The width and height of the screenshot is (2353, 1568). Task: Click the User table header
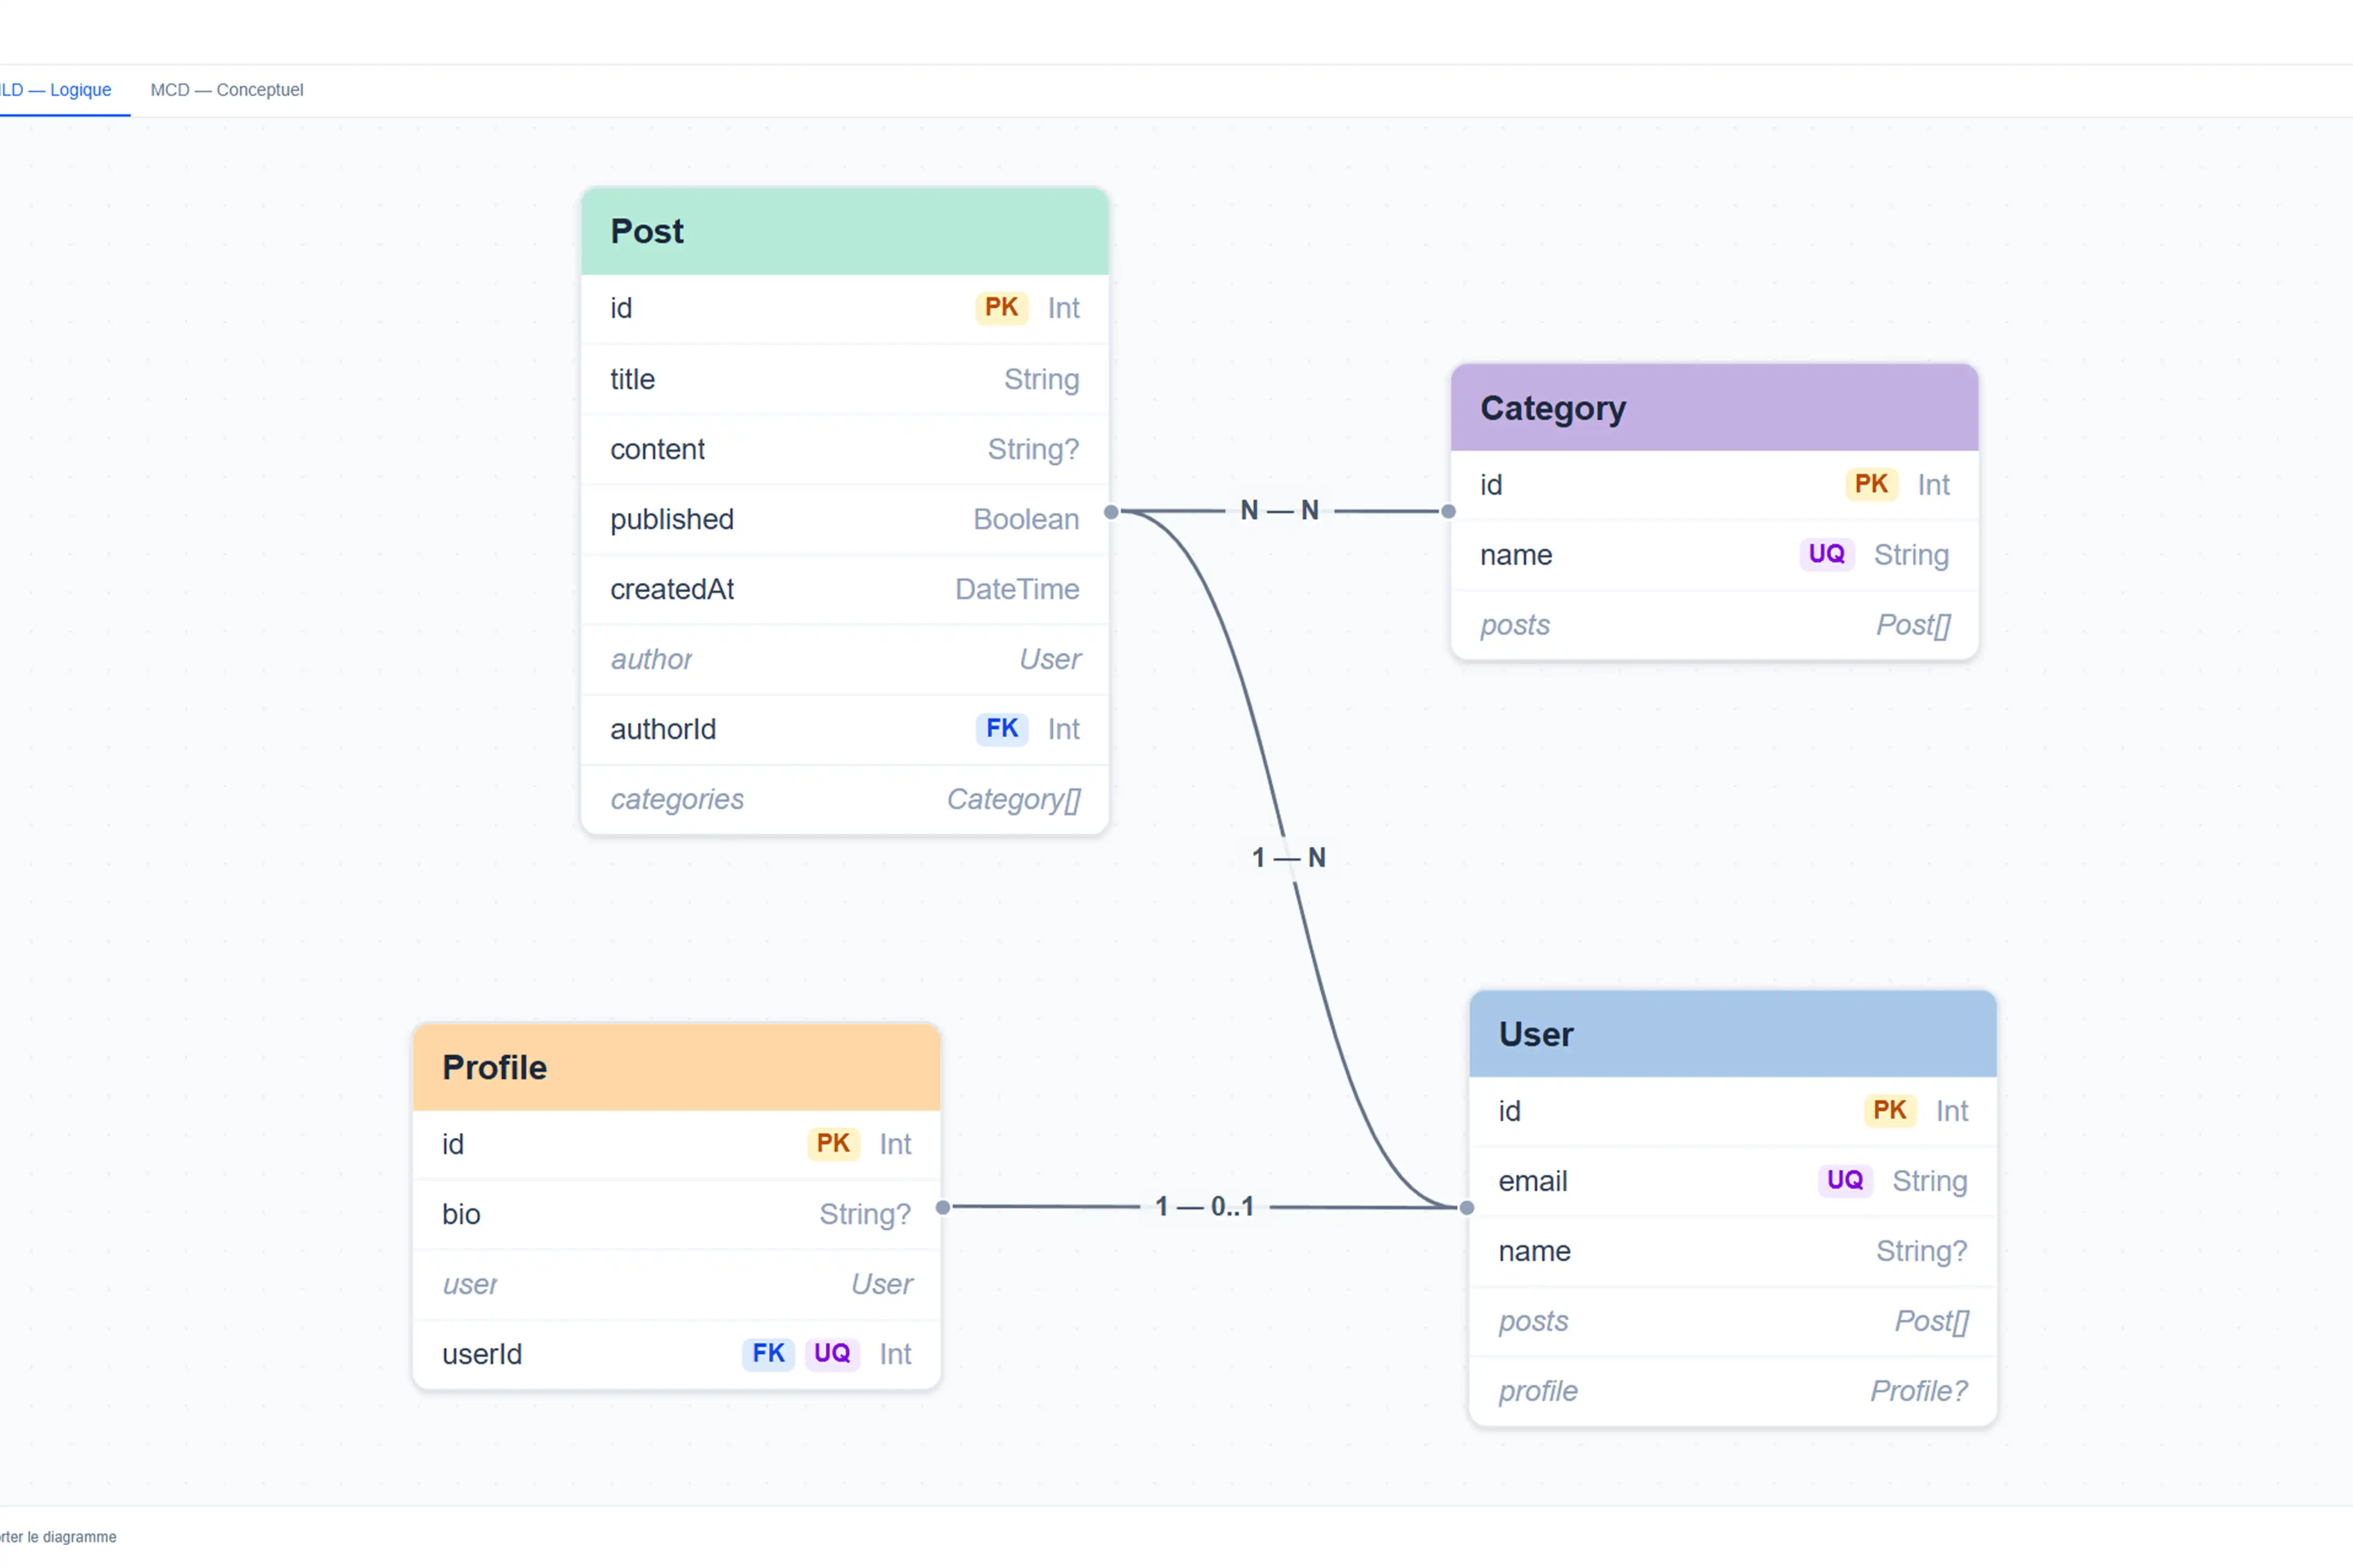click(x=1732, y=1034)
